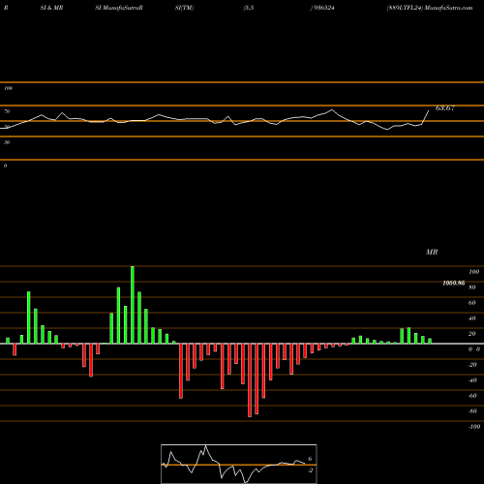Select the SI(TM) header label

[184, 8]
